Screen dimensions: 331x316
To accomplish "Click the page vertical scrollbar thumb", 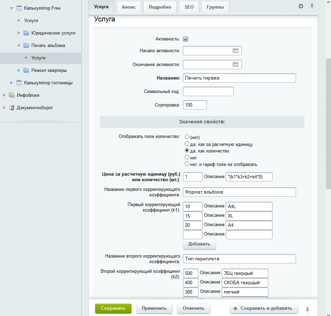I will (x=328, y=123).
